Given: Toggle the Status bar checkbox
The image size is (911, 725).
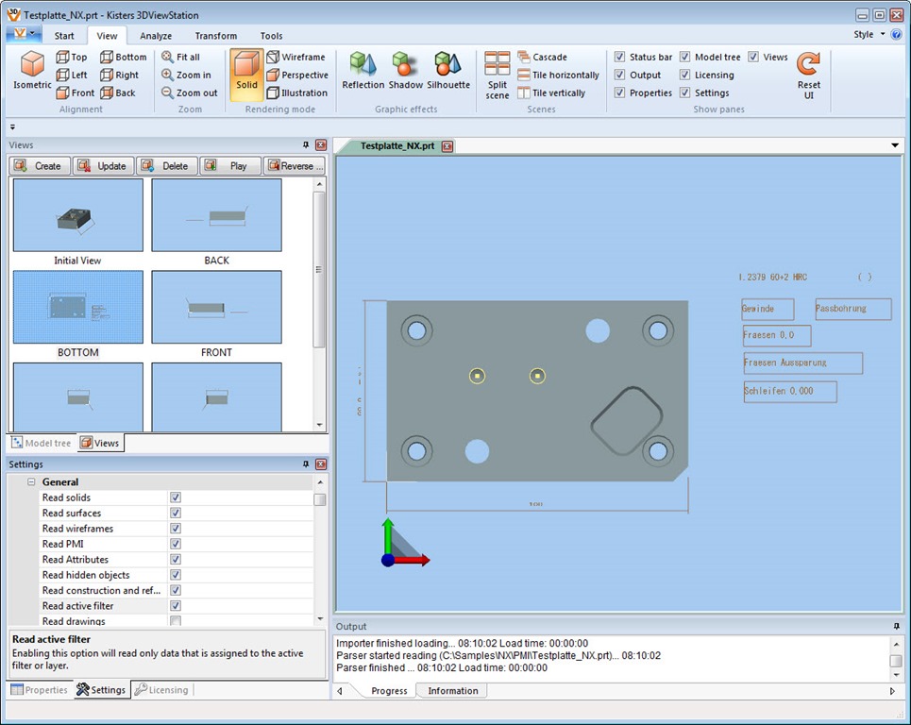Looking at the screenshot, I should click(620, 57).
